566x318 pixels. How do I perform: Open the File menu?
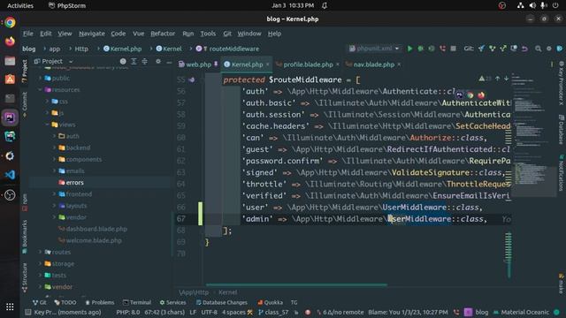(27, 34)
